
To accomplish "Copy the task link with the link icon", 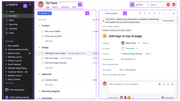I will point(154,13).
